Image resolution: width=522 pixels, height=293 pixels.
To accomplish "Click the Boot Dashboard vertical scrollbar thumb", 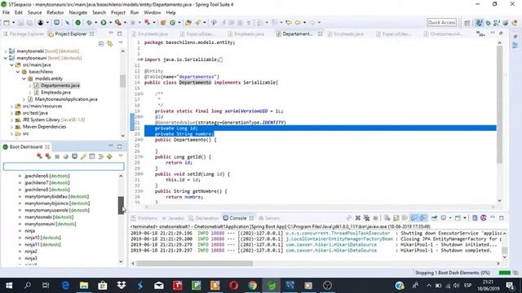I will [121, 205].
